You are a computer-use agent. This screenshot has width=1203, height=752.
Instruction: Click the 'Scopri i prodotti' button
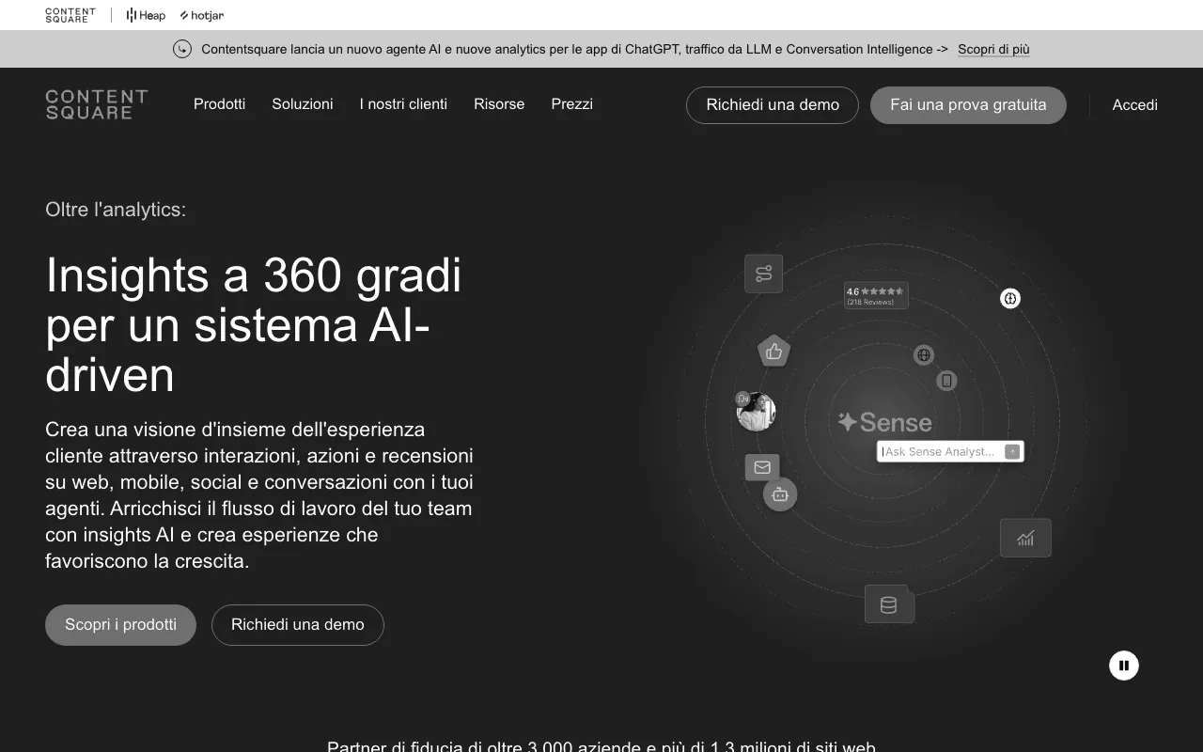120,625
